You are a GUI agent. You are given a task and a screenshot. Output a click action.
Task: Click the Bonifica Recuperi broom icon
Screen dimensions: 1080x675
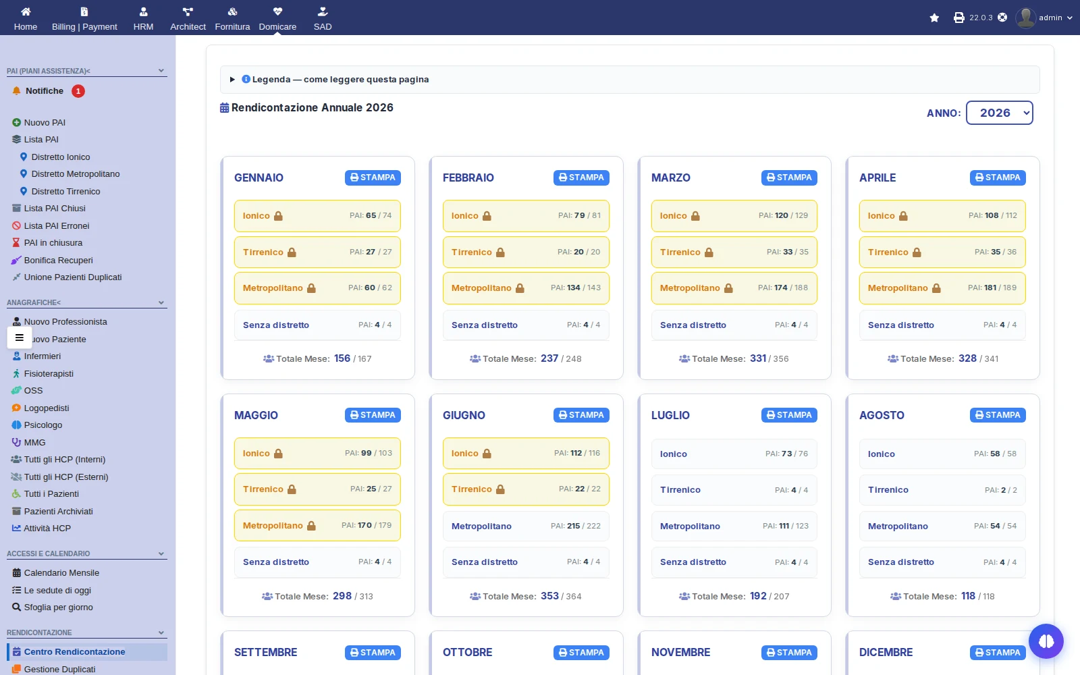pyautogui.click(x=17, y=261)
